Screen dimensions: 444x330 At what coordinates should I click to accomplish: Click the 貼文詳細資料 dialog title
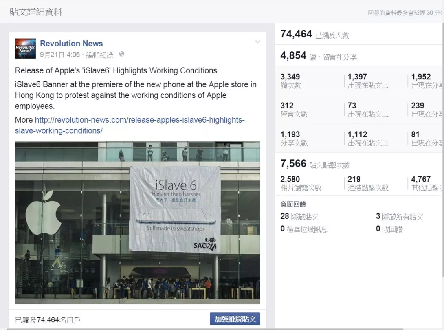(36, 12)
